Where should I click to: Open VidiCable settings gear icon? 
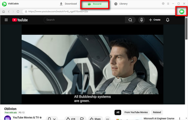coord(163,3)
